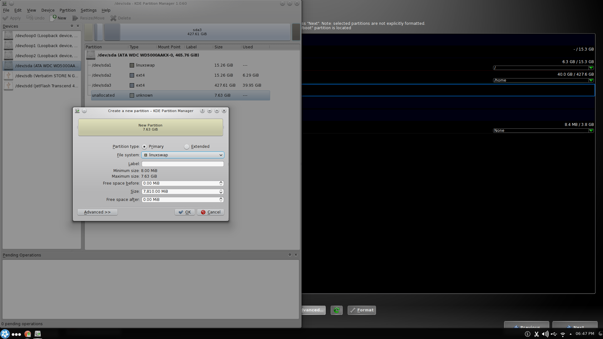This screenshot has height=339, width=603.
Task: Click the Undo toolbar button
Action: 35,18
